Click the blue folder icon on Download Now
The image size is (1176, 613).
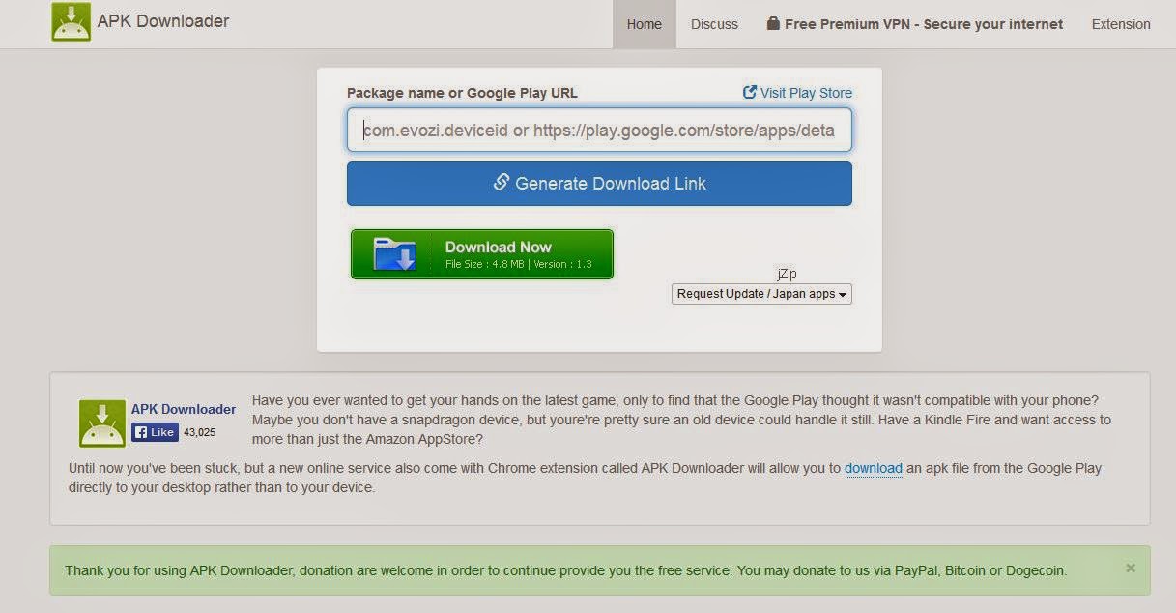pyautogui.click(x=394, y=254)
